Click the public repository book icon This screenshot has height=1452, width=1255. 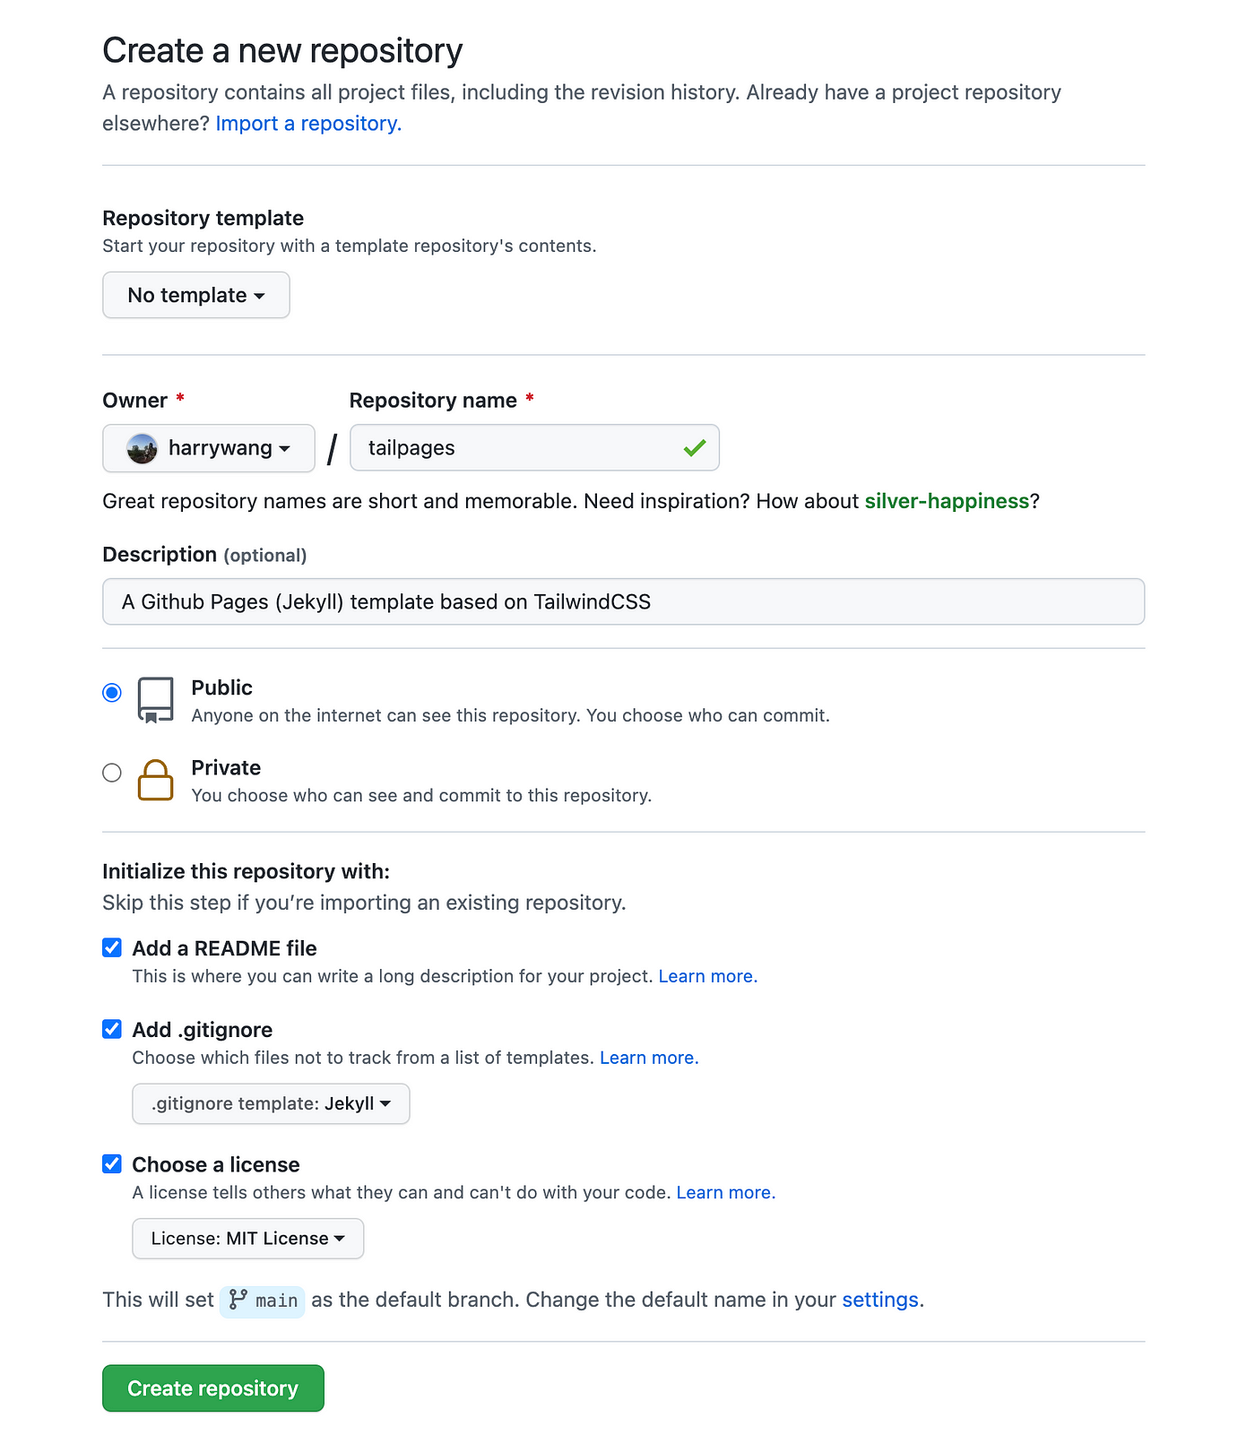[x=155, y=700]
